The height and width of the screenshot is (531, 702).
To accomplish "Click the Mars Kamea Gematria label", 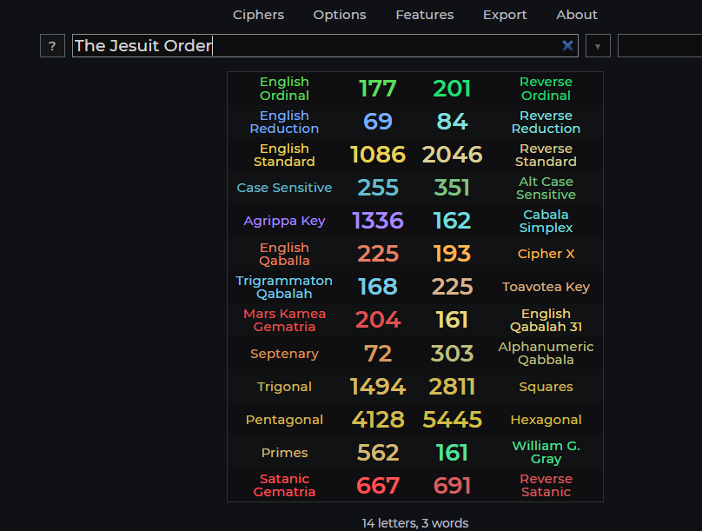I will tap(284, 320).
